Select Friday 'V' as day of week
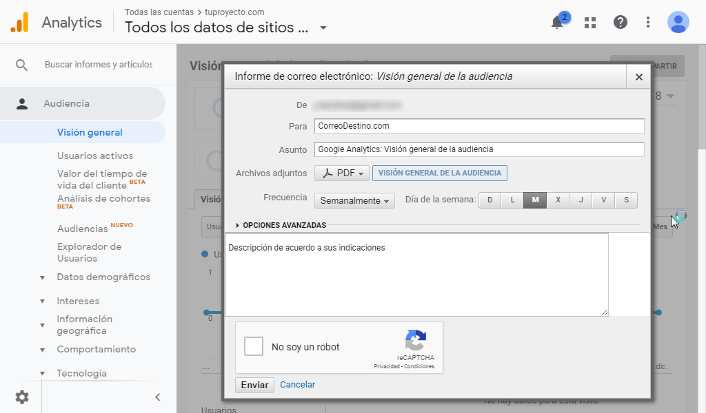This screenshot has width=706, height=413. pyautogui.click(x=603, y=200)
